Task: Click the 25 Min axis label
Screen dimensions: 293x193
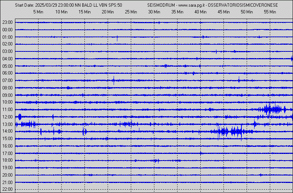Action: tap(131, 12)
